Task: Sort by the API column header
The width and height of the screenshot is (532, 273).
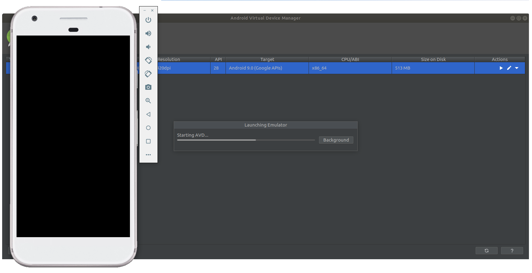Action: [218, 59]
